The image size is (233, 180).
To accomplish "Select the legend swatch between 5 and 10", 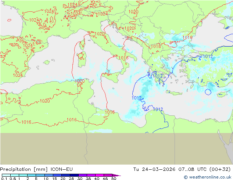I will (40, 175).
